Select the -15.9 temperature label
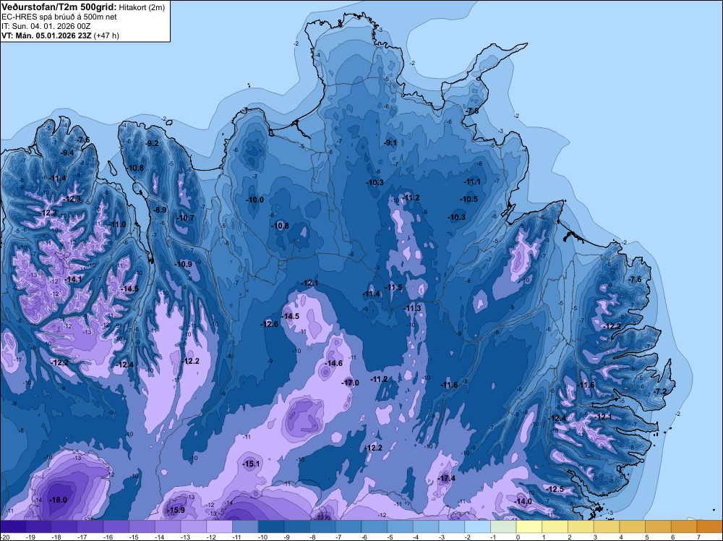Image resolution: width=723 pixels, height=541 pixels. click(175, 510)
